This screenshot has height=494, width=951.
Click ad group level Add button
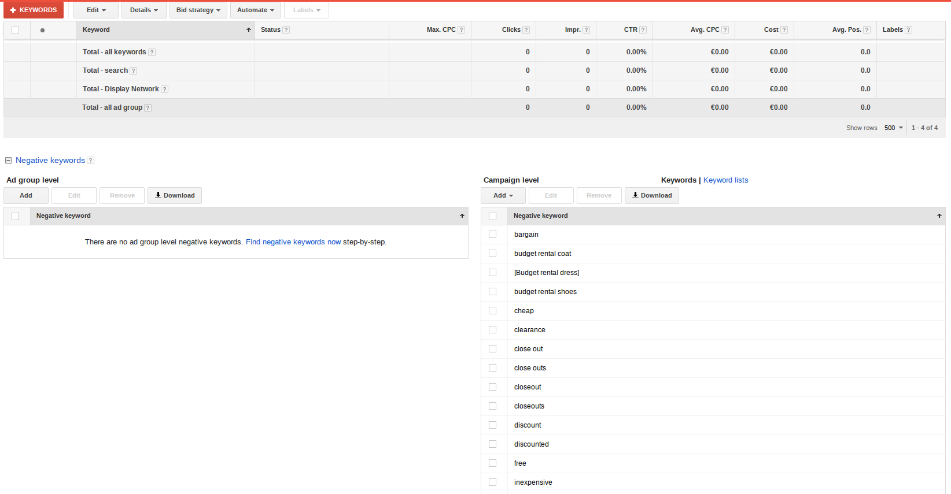pyautogui.click(x=26, y=196)
